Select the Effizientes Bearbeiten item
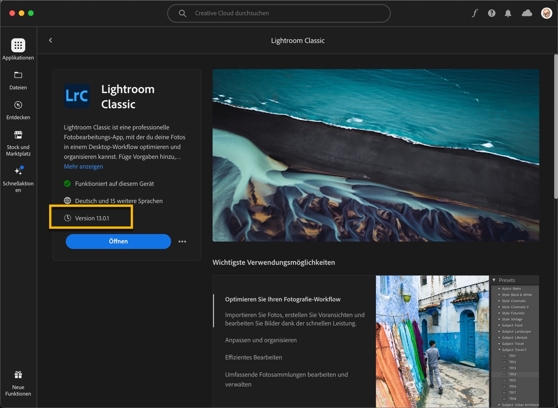 [x=253, y=357]
